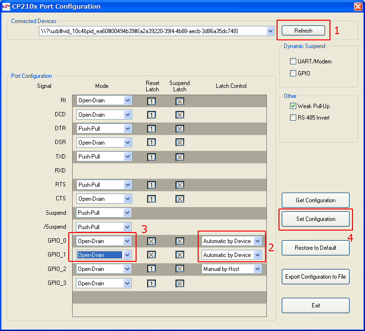Close the CP210x Port Configuration window
The height and width of the screenshot is (331, 365).
point(358,6)
